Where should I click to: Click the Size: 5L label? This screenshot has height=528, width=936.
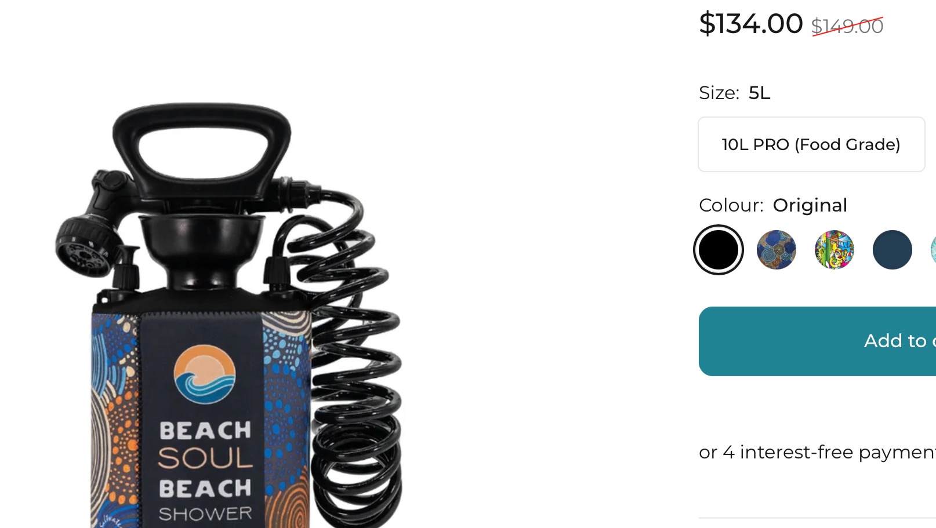coord(734,93)
